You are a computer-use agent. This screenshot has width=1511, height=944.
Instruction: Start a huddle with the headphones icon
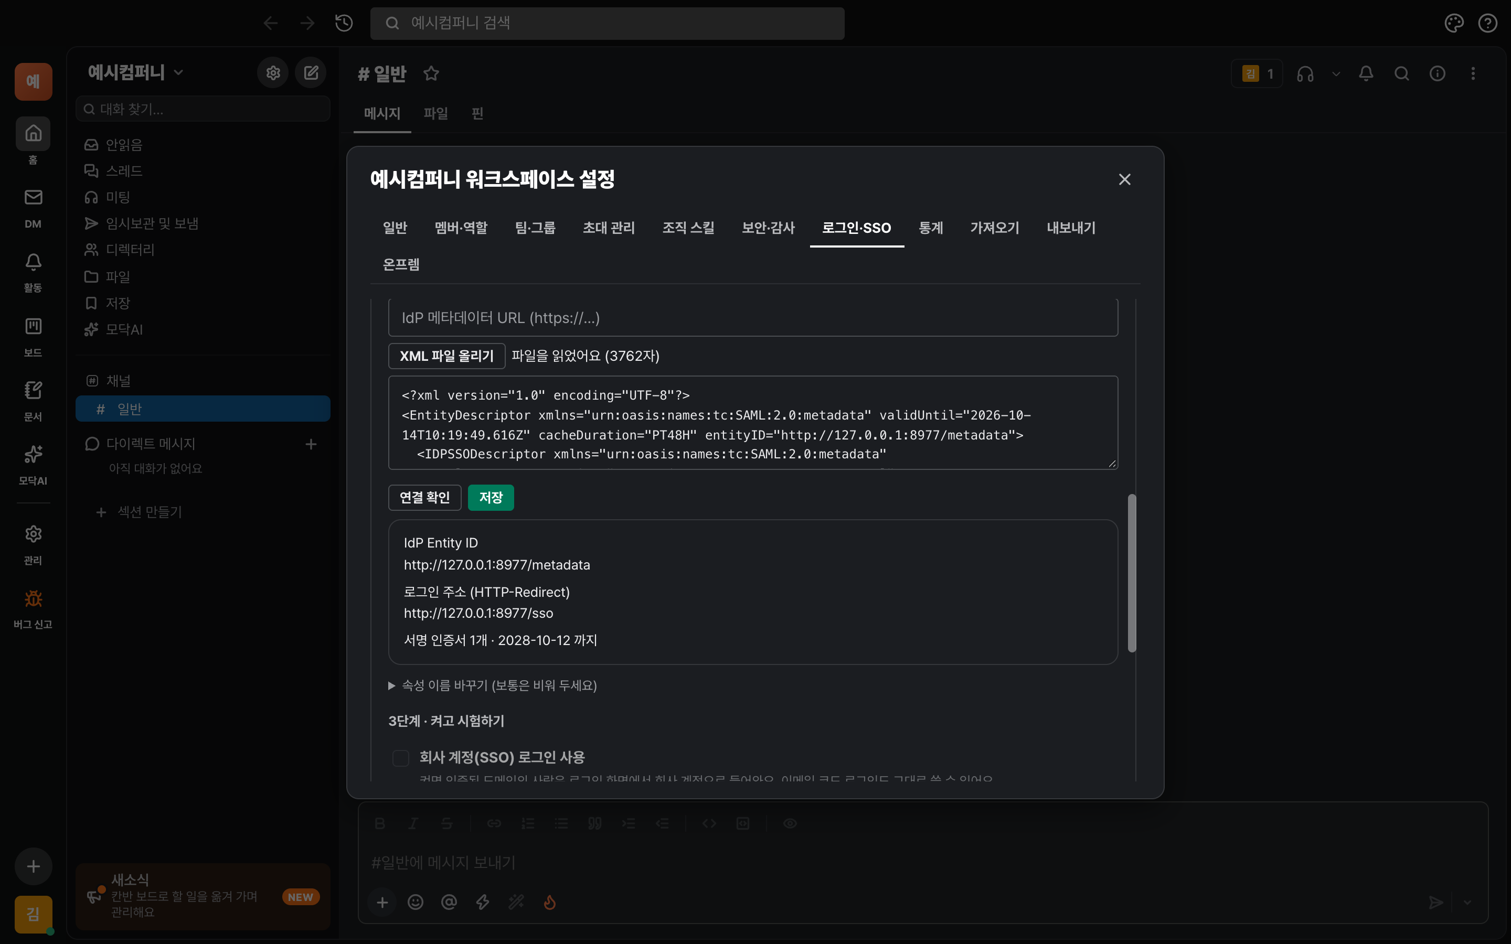1305,73
